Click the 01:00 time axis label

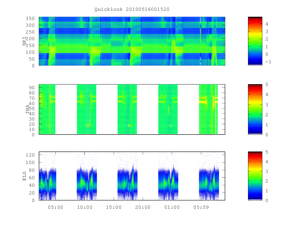pyautogui.click(x=172, y=207)
